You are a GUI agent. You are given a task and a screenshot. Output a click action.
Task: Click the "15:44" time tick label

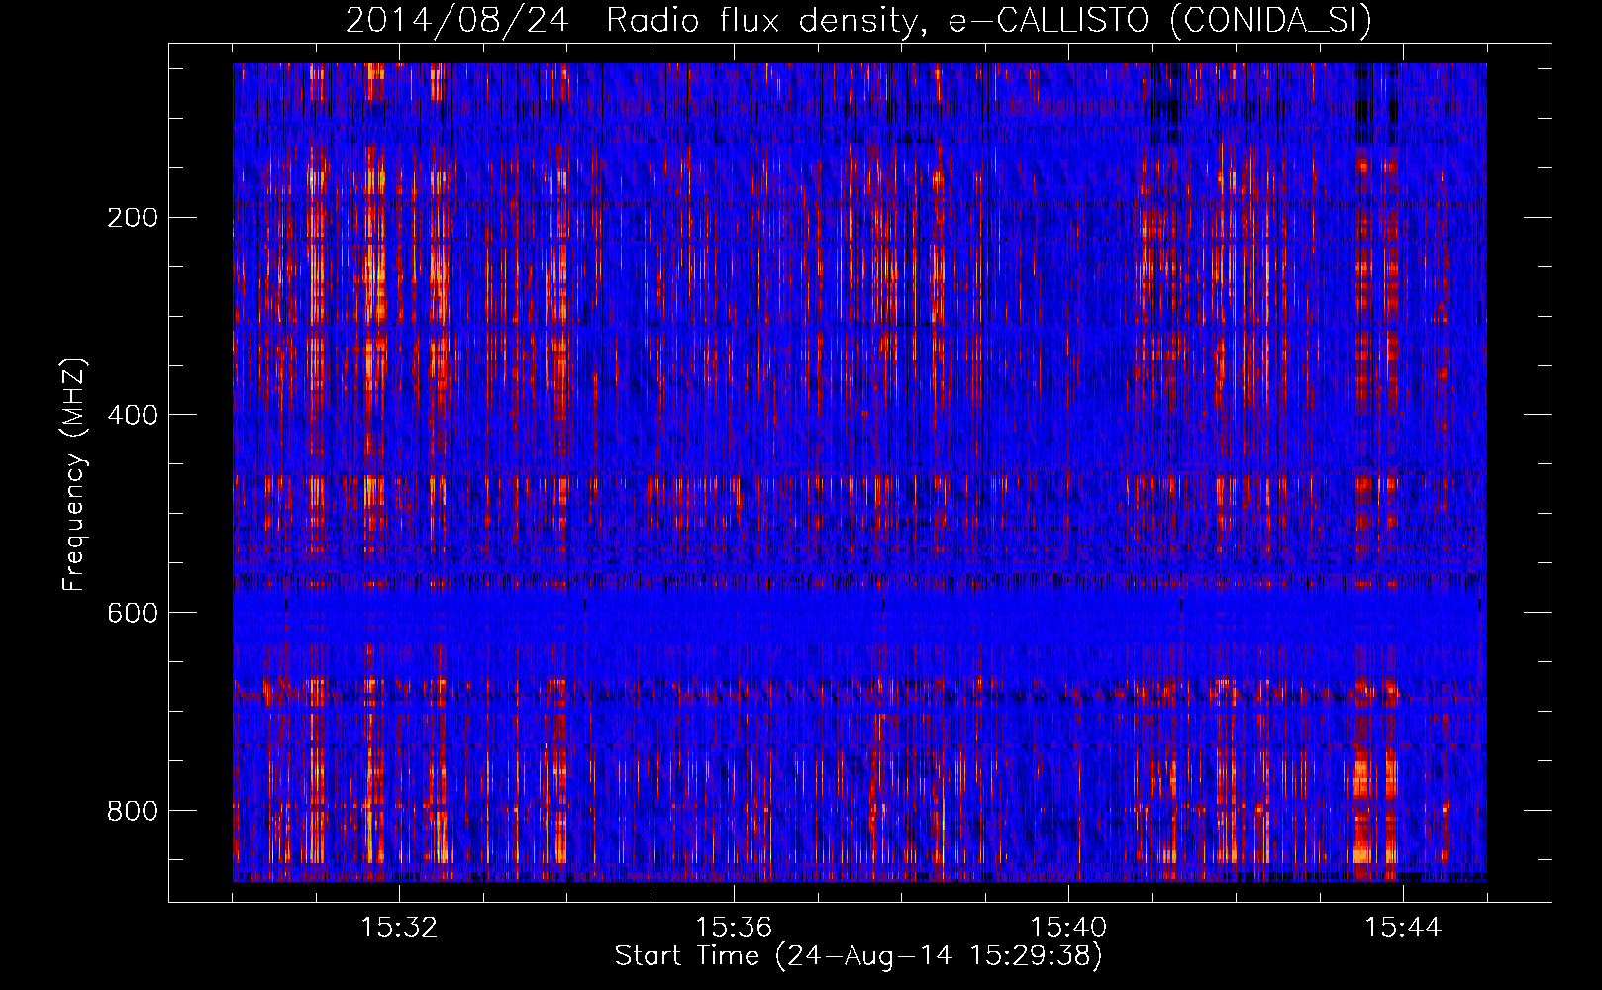click(1403, 928)
